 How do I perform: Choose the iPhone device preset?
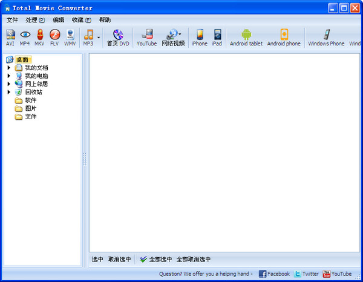[200, 38]
